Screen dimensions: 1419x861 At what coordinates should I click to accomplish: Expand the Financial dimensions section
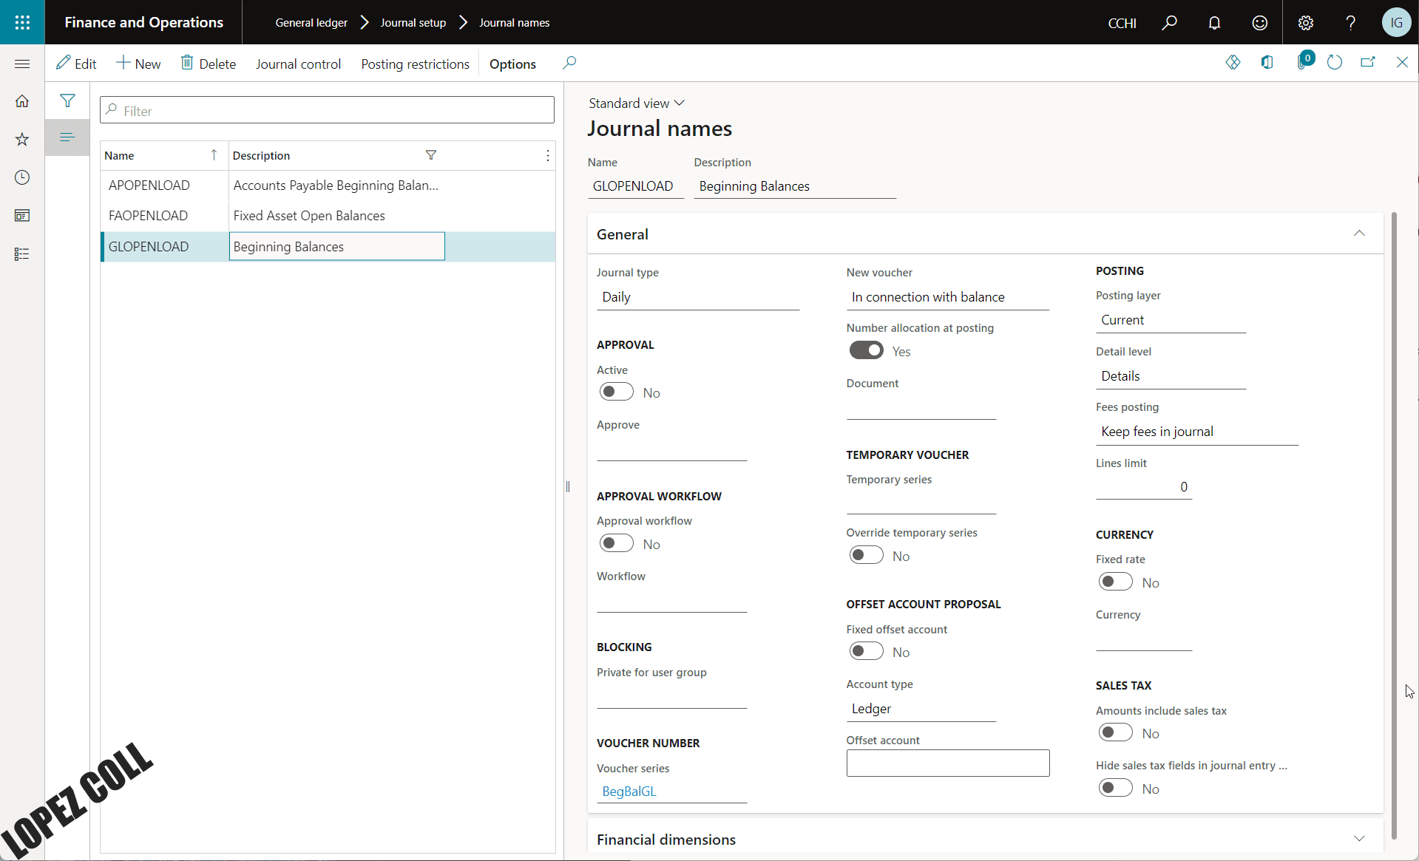click(1358, 839)
